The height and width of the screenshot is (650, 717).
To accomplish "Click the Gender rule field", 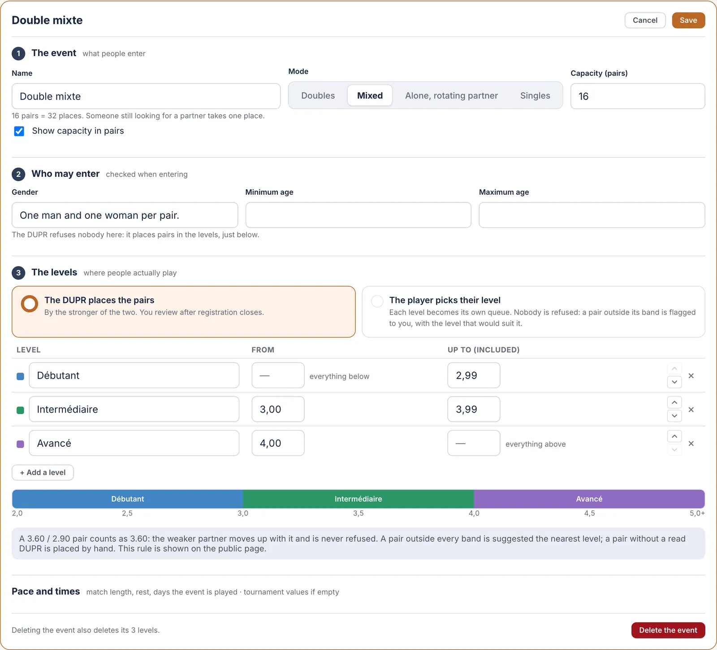I will coord(125,215).
